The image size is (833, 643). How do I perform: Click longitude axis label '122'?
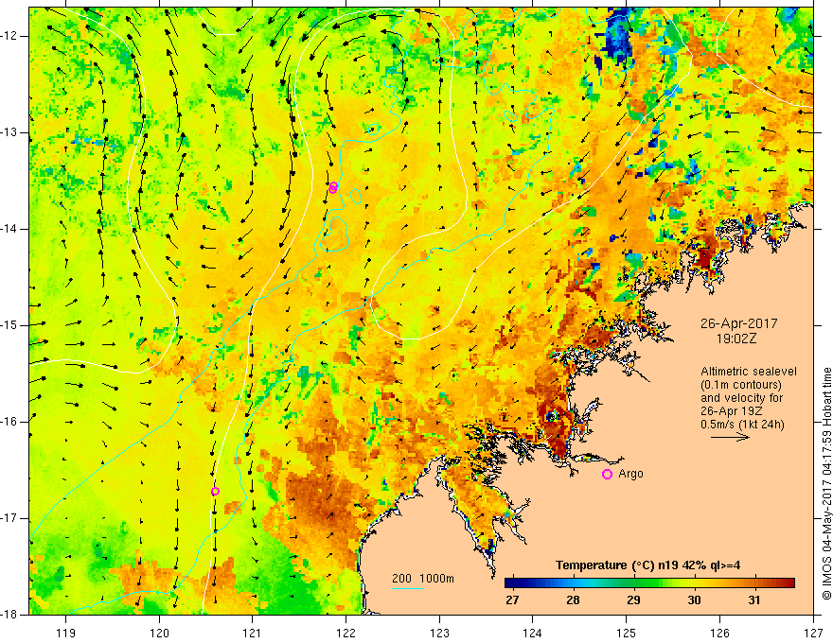coord(346,633)
